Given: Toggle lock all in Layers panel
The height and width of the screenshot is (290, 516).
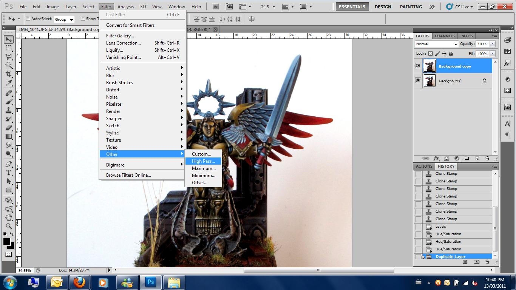Looking at the screenshot, I should click(451, 54).
